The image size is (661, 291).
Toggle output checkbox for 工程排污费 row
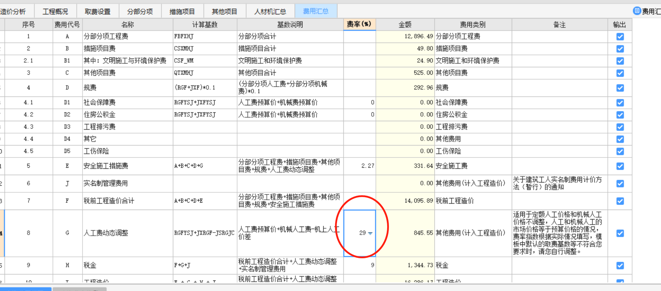[620, 127]
